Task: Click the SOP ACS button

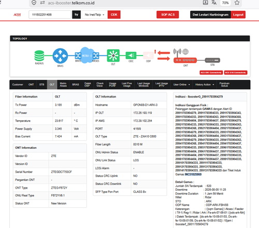Action: pyautogui.click(x=168, y=15)
